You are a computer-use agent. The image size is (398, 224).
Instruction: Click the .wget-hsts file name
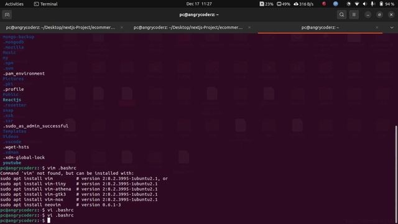pos(16,147)
